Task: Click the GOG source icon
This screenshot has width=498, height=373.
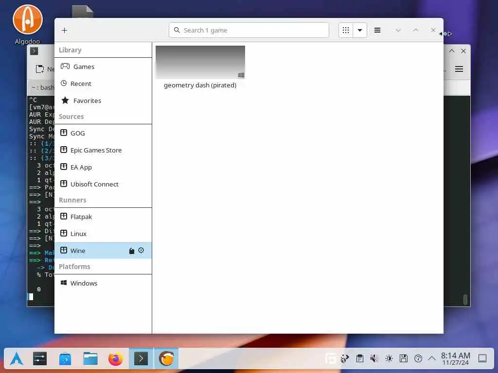Action: 64,133
